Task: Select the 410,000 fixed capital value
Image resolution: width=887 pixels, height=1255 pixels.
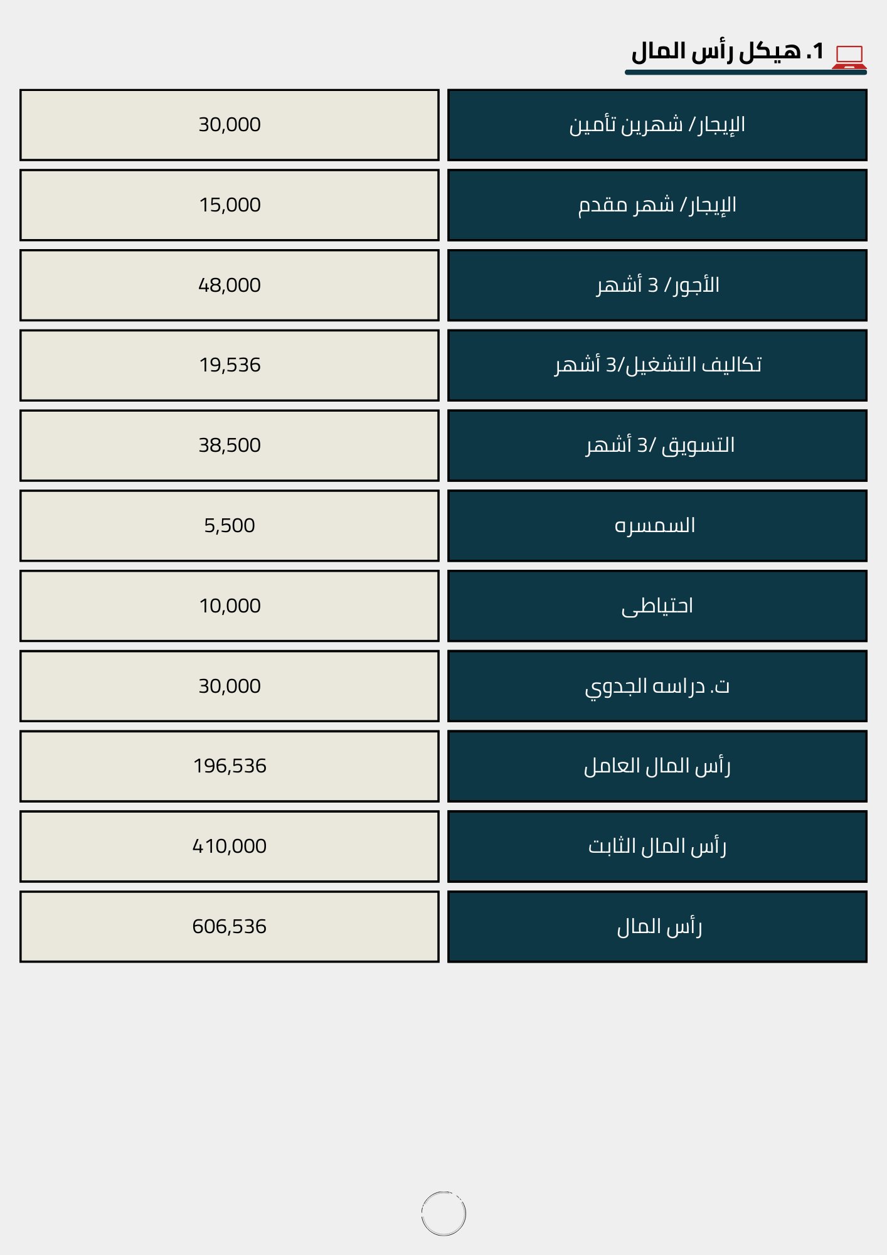Action: 230,846
